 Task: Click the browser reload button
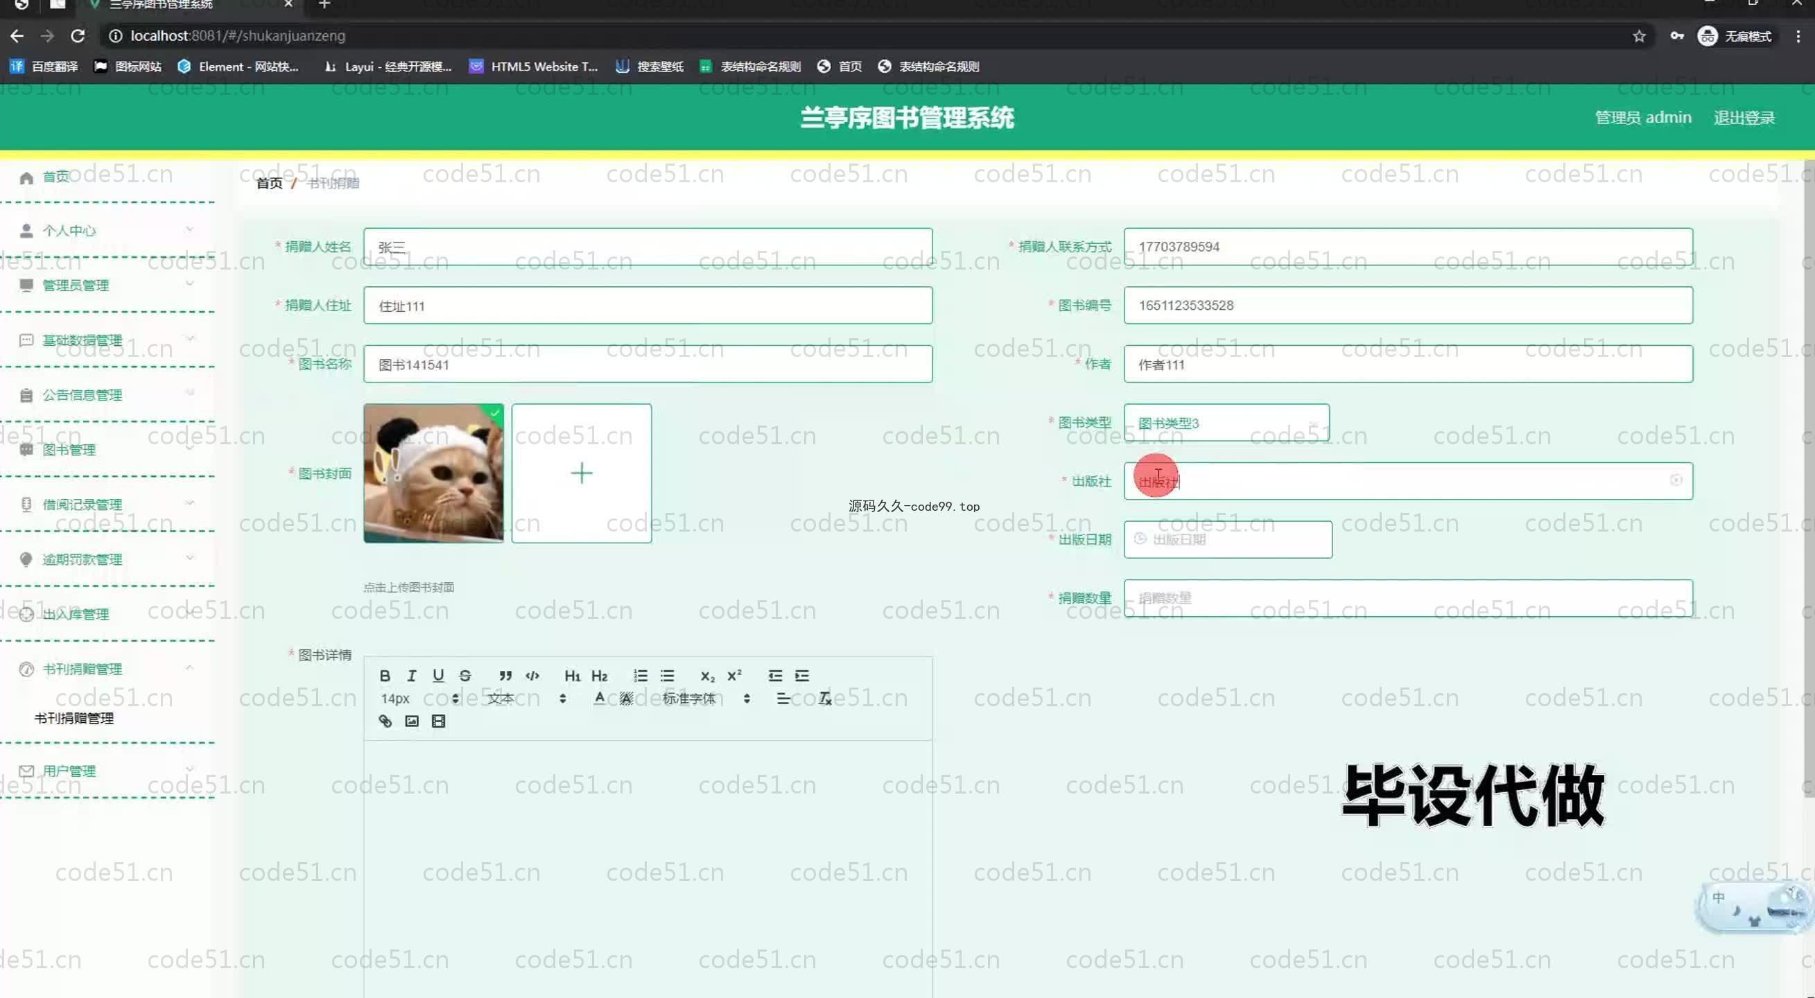pos(78,35)
